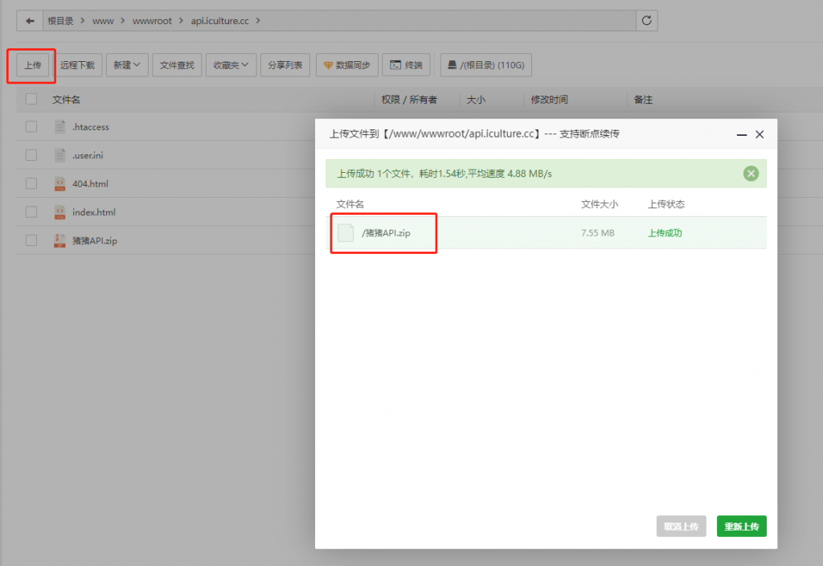This screenshot has width=823, height=566.
Task: Go to wwwroot in breadcrumb
Action: click(152, 21)
